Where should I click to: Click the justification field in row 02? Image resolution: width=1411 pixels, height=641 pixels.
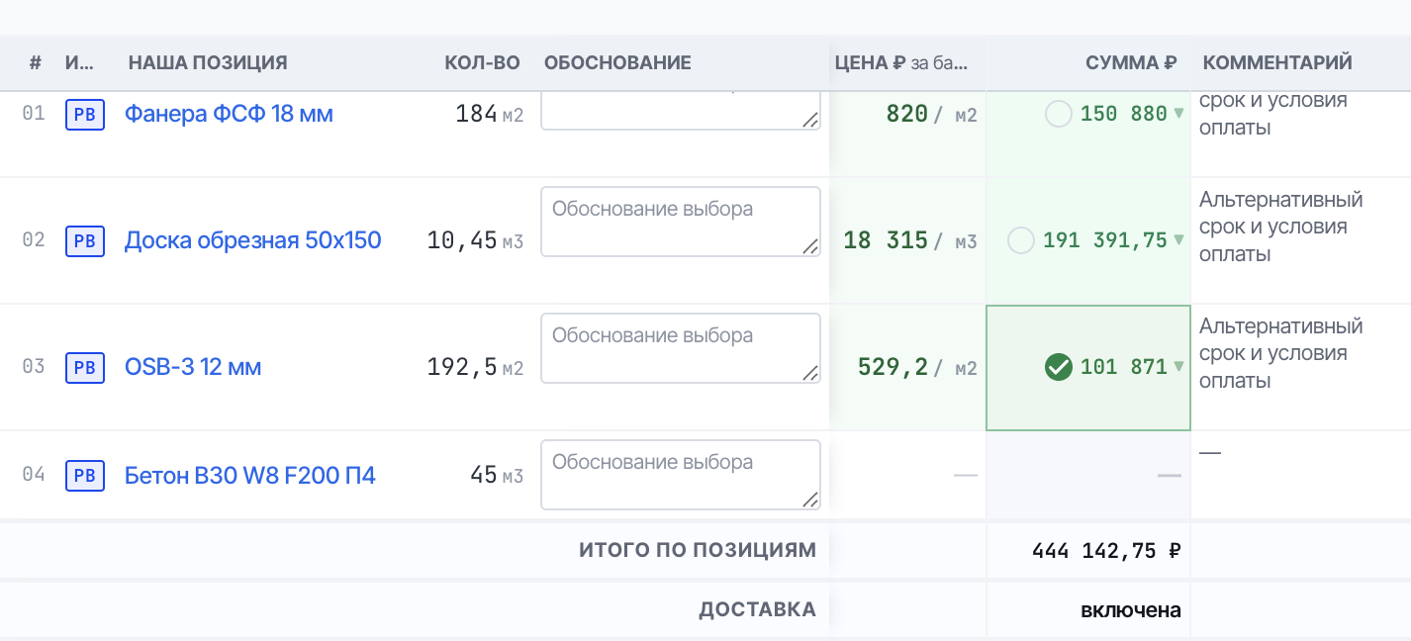pyautogui.click(x=681, y=222)
